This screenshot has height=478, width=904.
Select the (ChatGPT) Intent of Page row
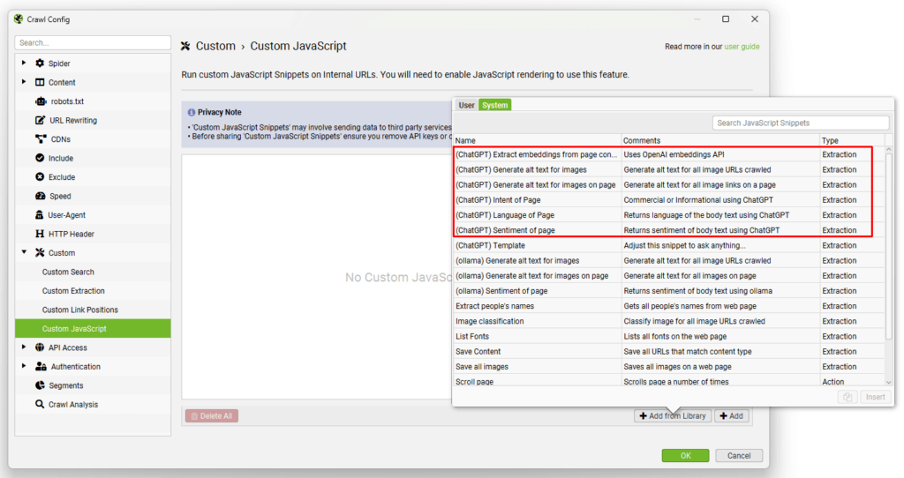pyautogui.click(x=537, y=200)
